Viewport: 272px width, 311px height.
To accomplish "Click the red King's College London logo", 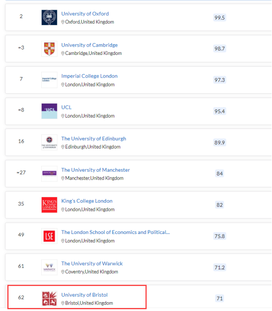I will click(49, 205).
